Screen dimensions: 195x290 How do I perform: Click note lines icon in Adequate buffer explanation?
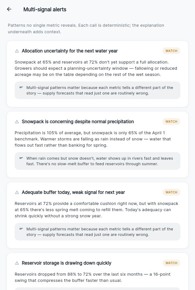[x=21, y=229]
